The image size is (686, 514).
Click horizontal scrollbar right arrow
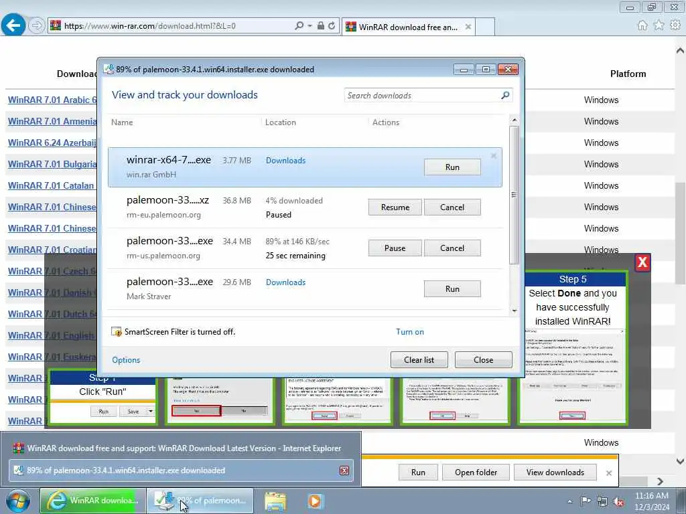661,481
